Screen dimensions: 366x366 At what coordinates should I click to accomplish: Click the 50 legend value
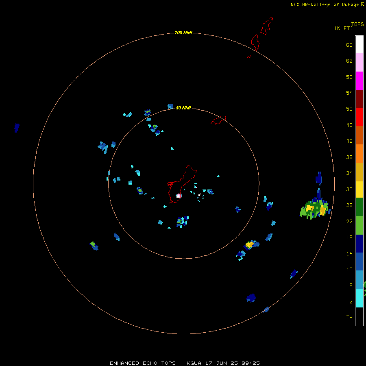pos(349,109)
